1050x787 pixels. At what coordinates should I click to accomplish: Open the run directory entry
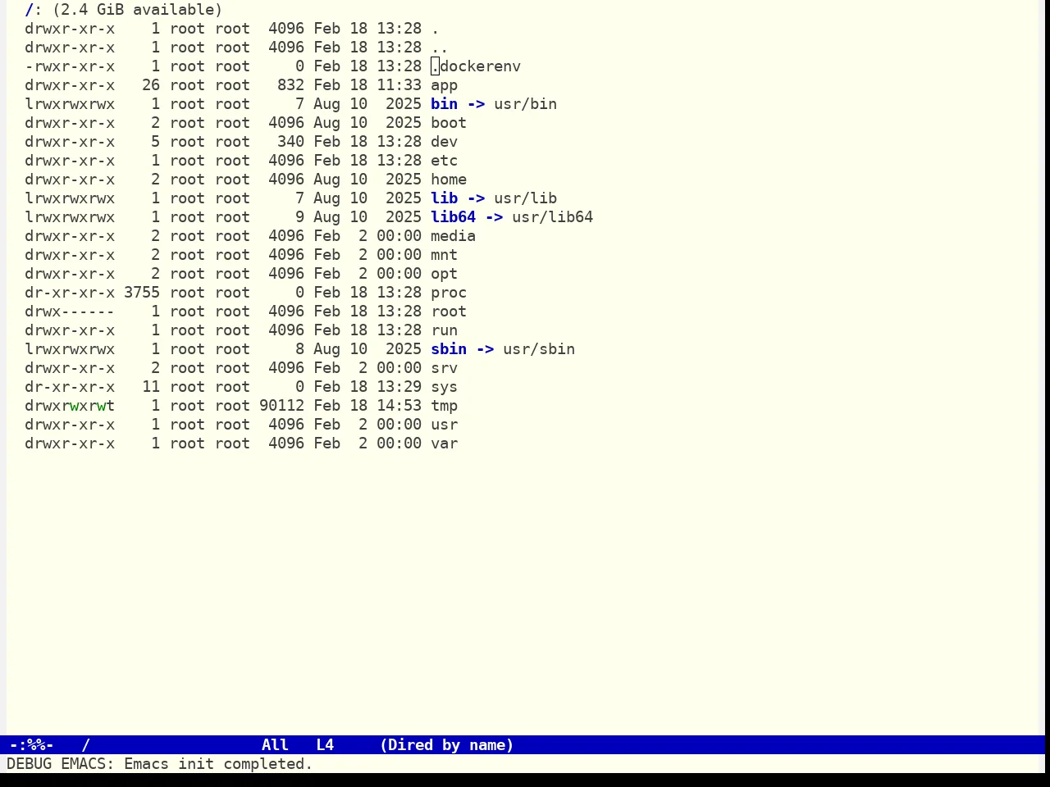(444, 330)
